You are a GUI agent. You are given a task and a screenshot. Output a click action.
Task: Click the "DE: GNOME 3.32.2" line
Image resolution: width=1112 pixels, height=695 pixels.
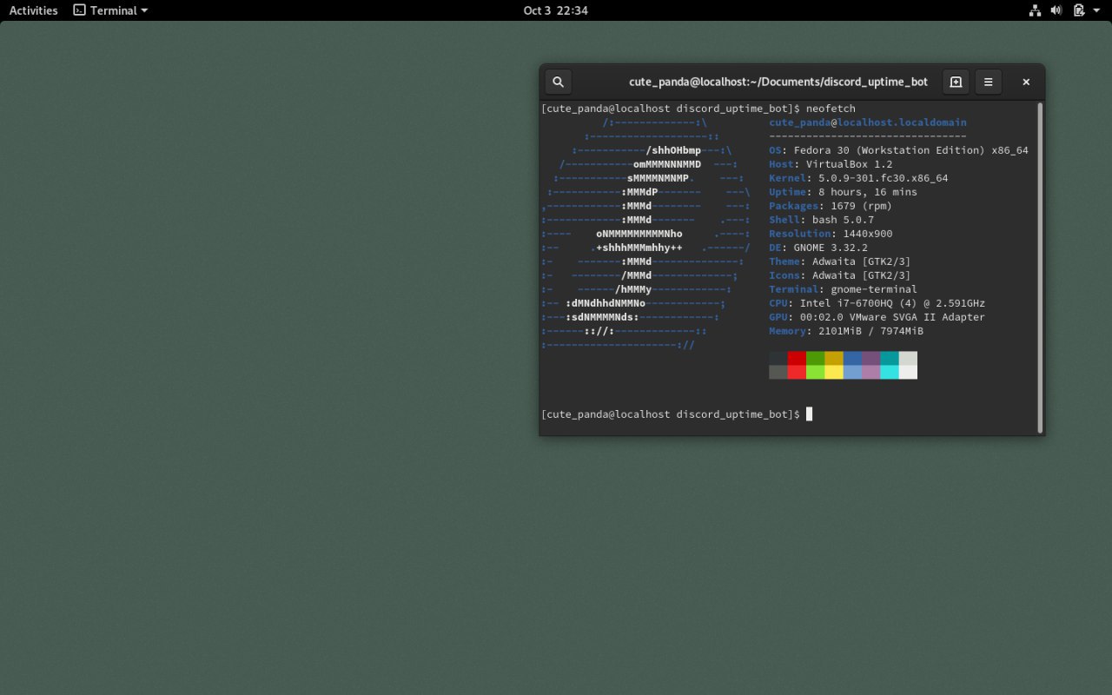pyautogui.click(x=818, y=248)
